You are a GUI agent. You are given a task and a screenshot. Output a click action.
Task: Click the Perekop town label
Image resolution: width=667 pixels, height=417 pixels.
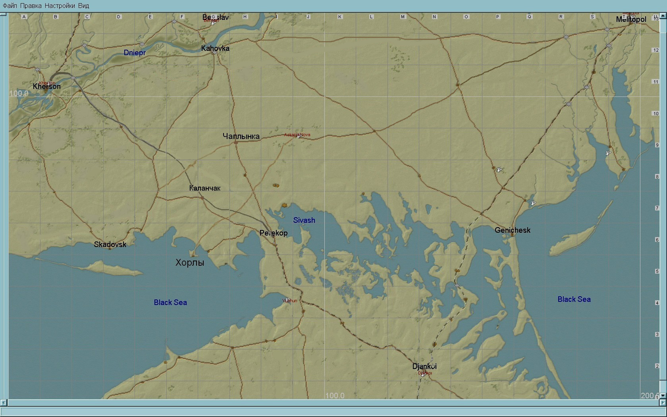274,233
